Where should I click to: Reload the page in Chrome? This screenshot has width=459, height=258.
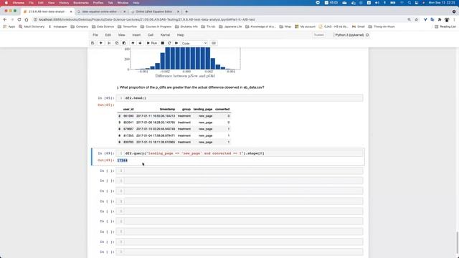coord(19,19)
